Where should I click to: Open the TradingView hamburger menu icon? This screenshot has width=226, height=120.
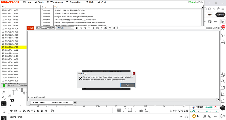223,9
